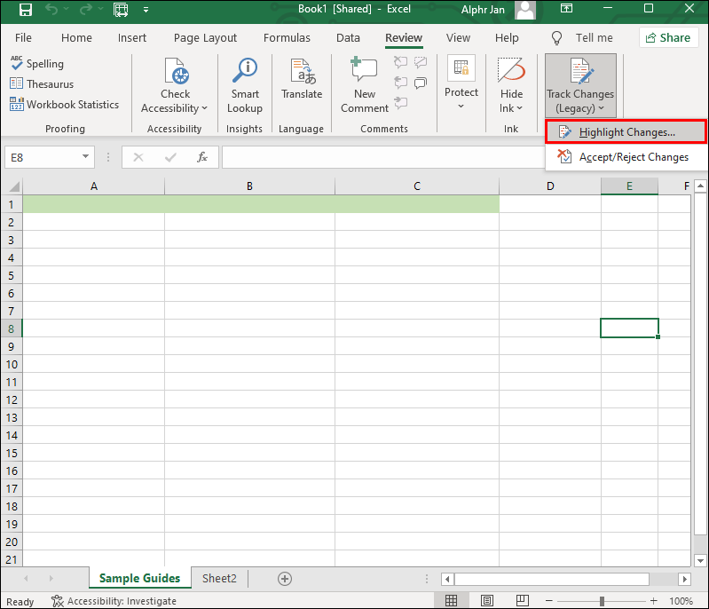Click the vertical scrollbar down arrow
The width and height of the screenshot is (709, 609).
coord(700,560)
